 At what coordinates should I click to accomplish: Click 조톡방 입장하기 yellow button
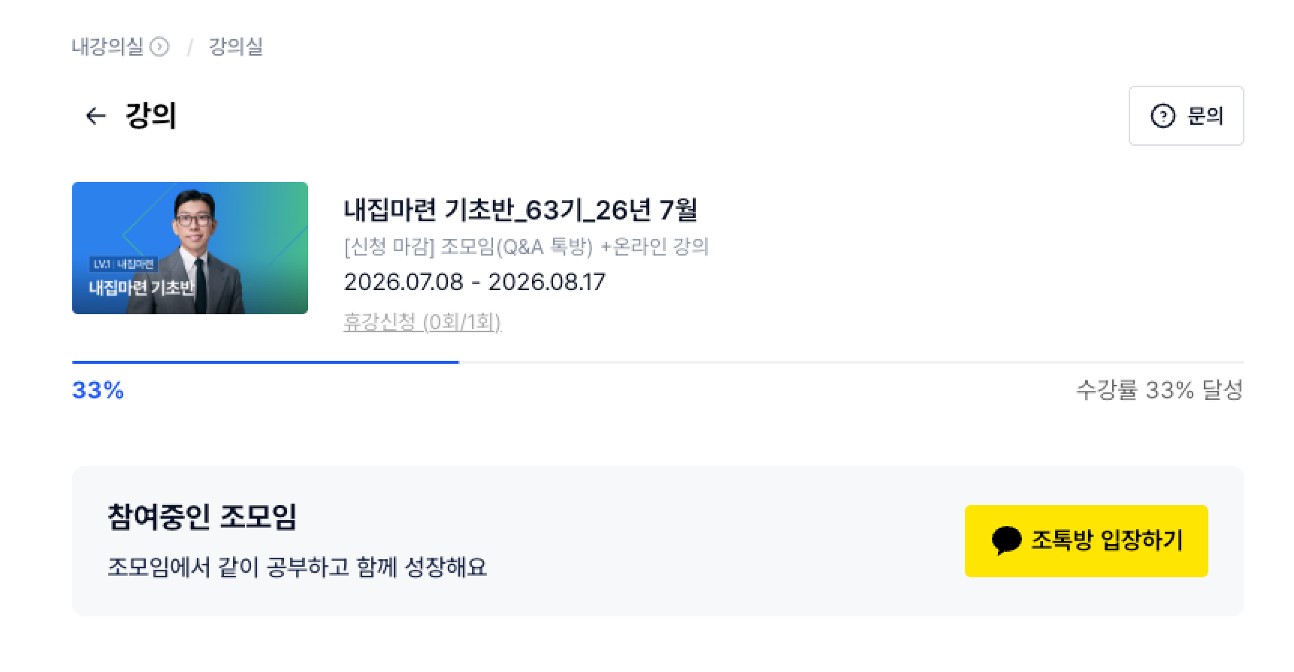[1086, 541]
